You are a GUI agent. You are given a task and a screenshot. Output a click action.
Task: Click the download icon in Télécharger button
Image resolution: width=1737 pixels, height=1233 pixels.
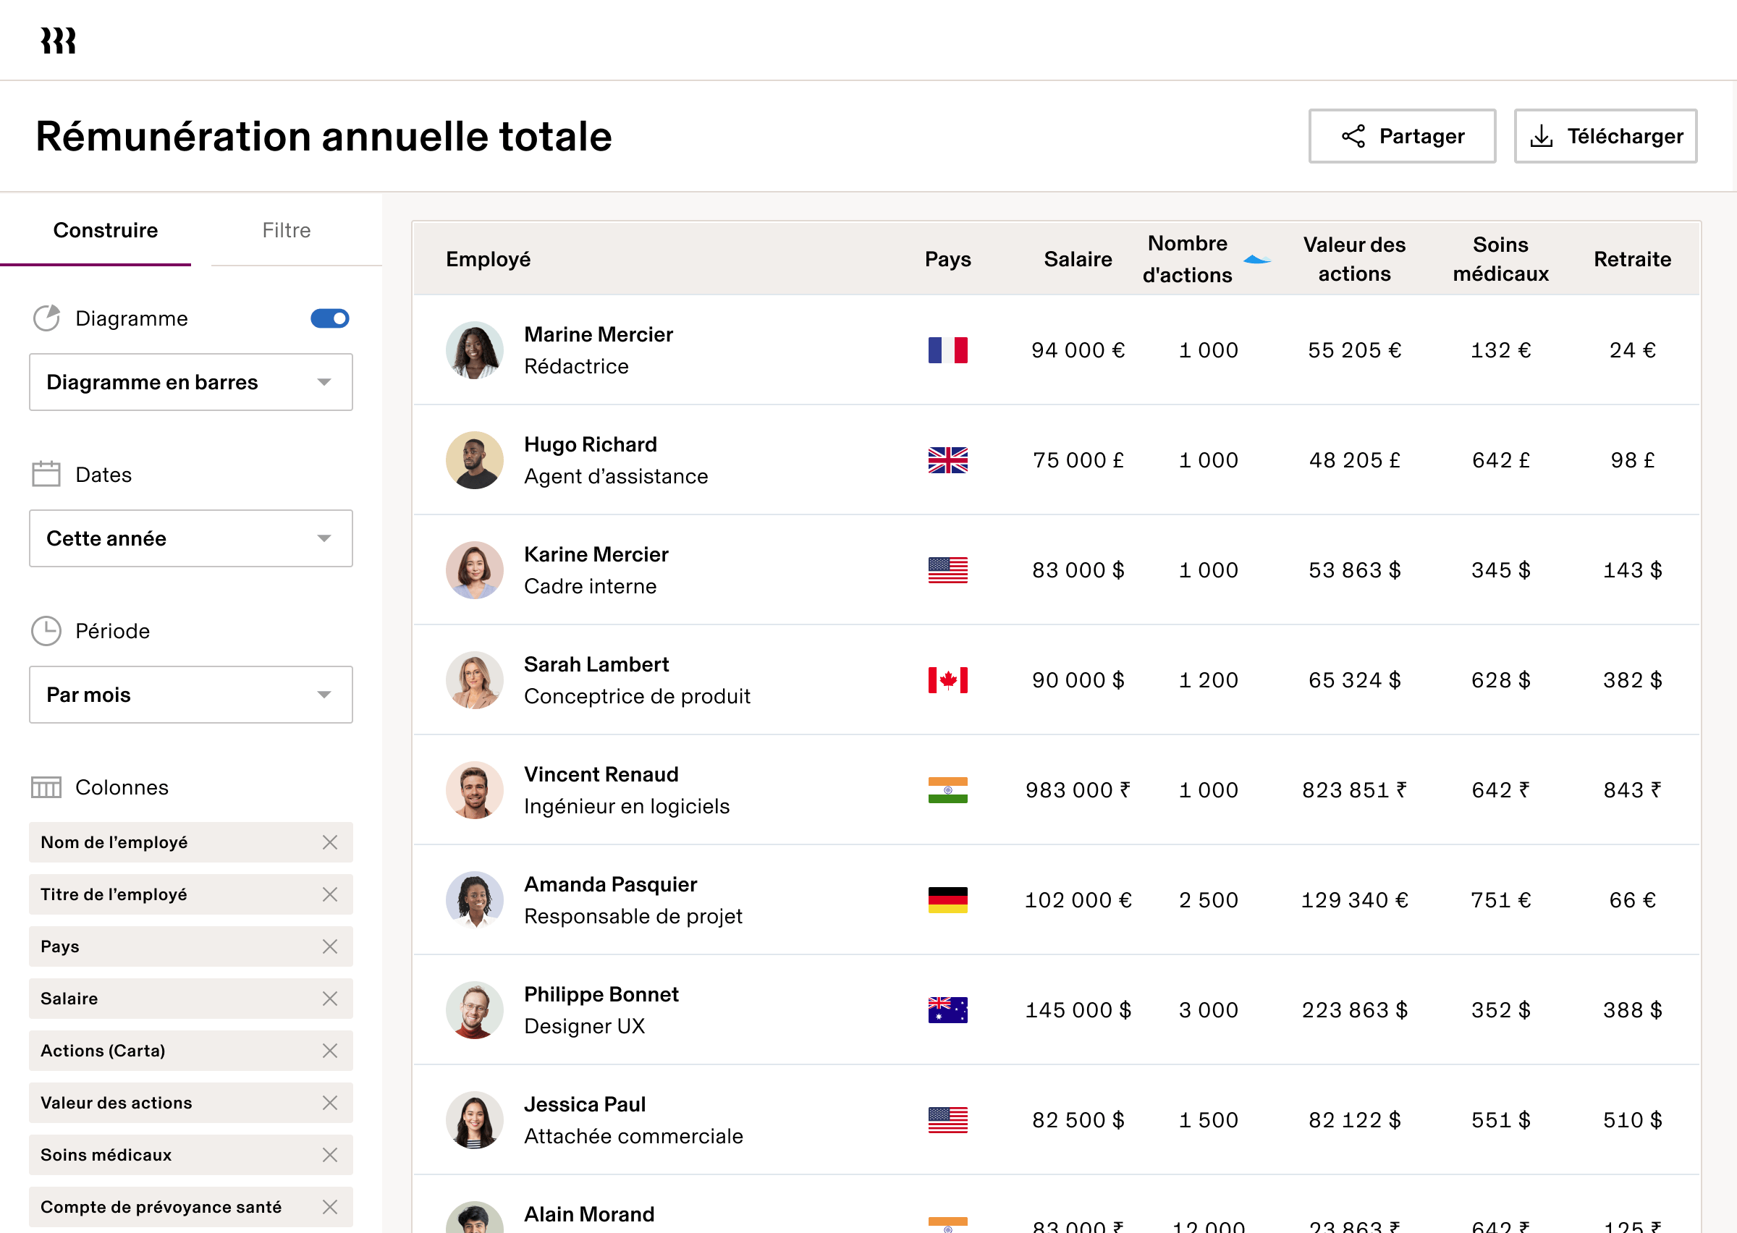point(1540,136)
